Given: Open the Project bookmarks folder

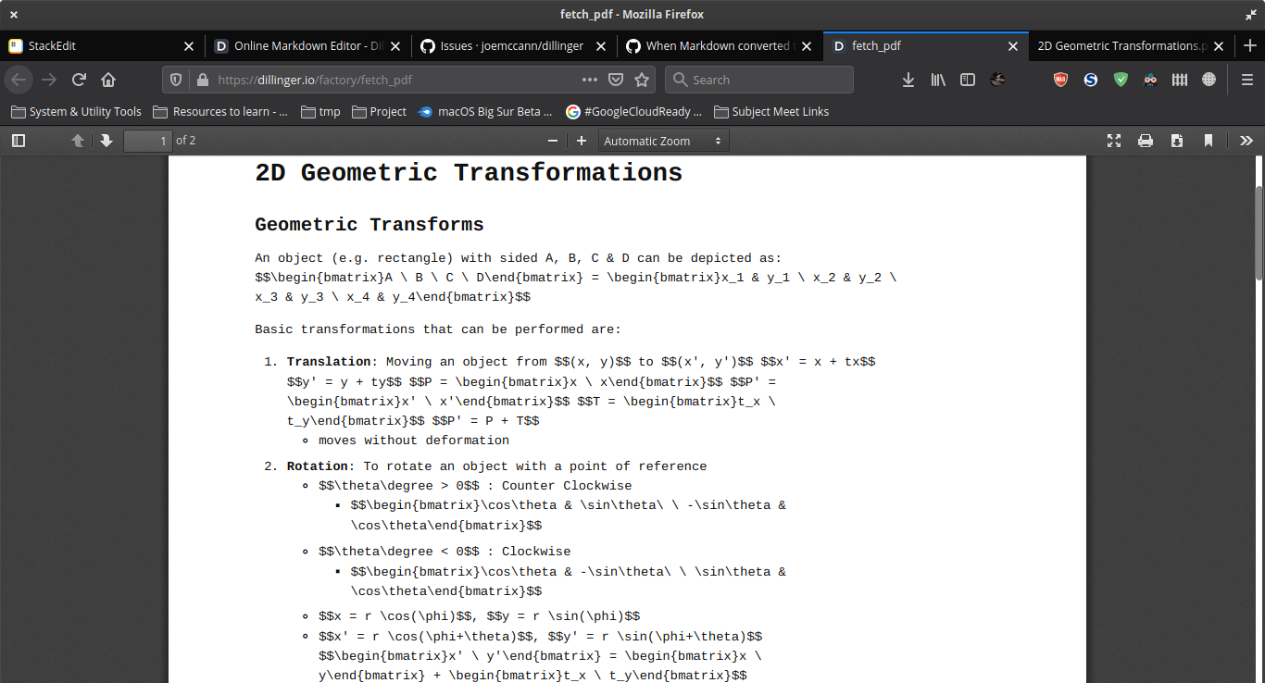Looking at the screenshot, I should [x=379, y=111].
